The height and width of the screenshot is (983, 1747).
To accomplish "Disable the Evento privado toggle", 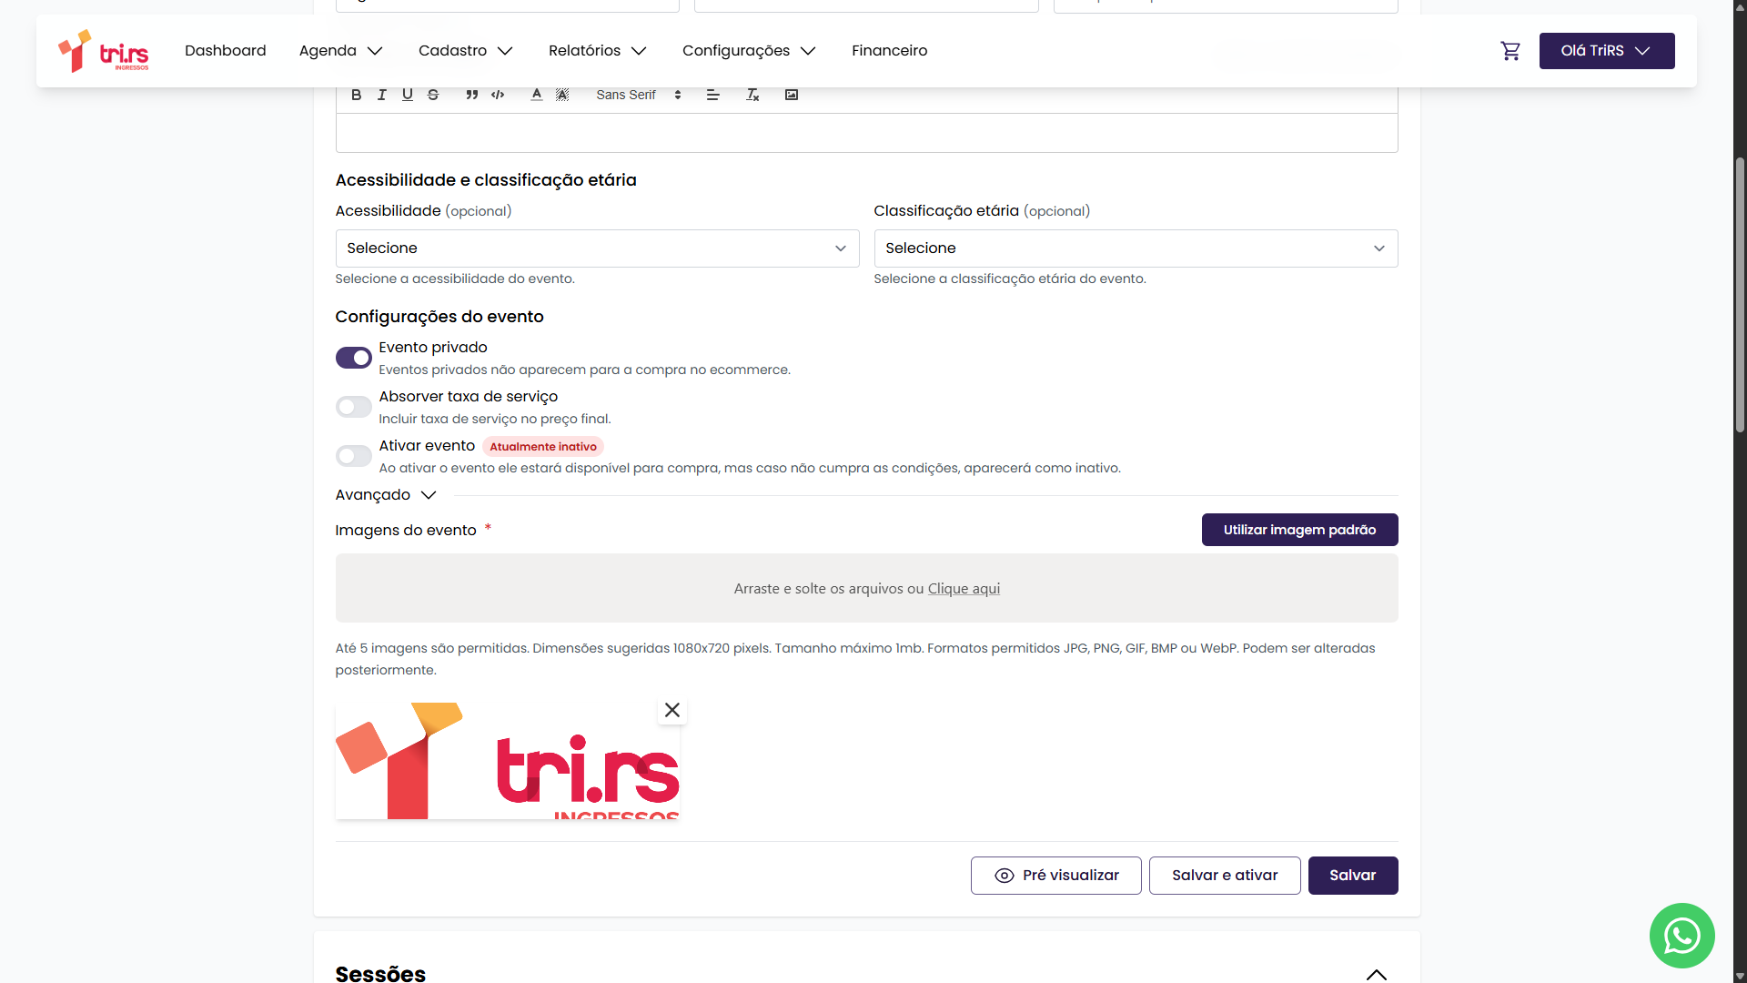I will [x=353, y=358].
